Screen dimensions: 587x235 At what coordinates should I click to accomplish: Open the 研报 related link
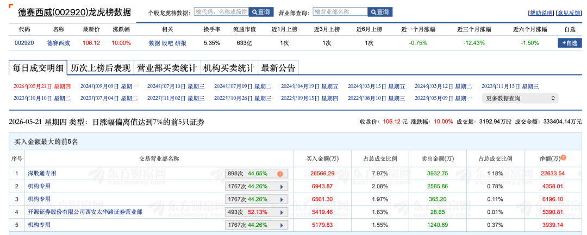(180, 43)
